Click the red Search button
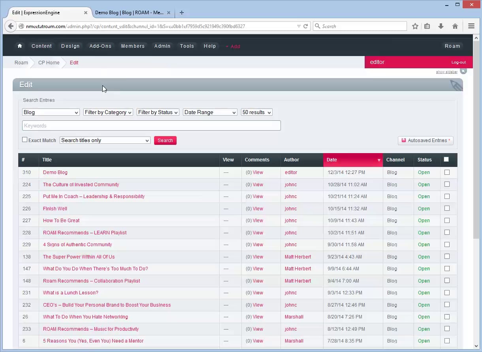The image size is (482, 352). (165, 140)
